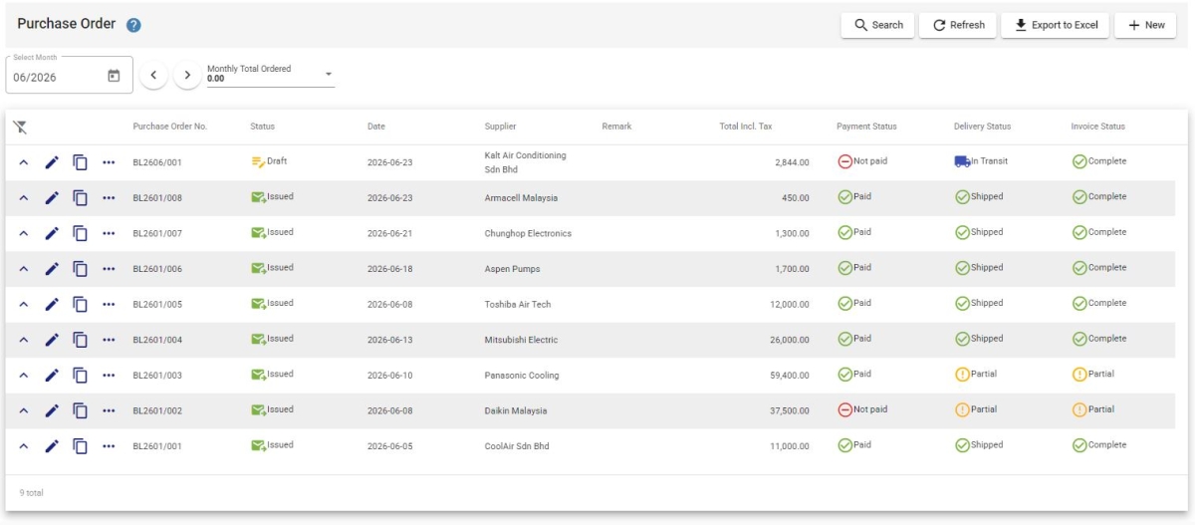The image size is (1195, 525).
Task: Collapse row BL2601/002 with chevron
Action: pos(24,410)
